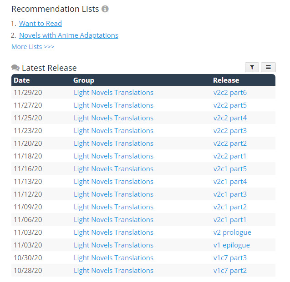Open release v2c2 part1
This screenshot has height=282, width=290.
230,156
